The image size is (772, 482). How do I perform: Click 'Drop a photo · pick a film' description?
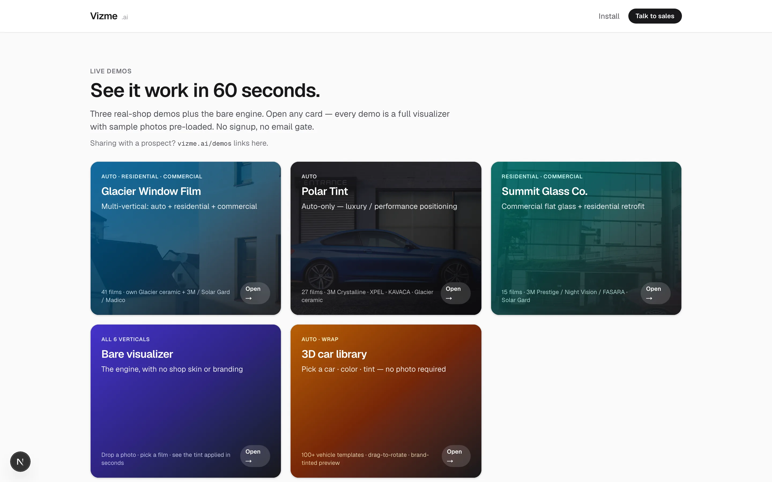coord(166,459)
